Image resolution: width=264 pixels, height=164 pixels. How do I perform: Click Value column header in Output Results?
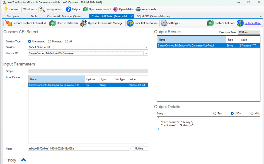pyautogui.click(x=250, y=40)
